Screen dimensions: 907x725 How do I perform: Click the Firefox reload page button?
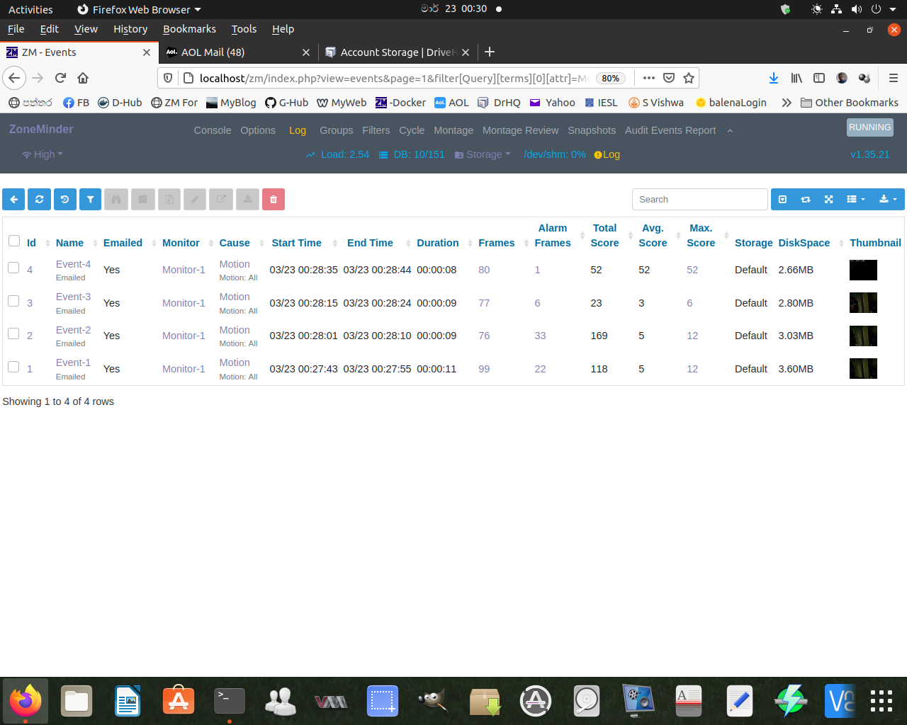(60, 78)
